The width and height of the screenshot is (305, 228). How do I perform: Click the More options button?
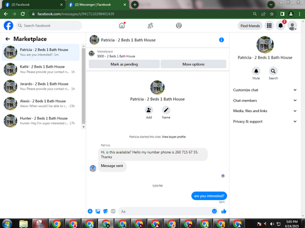coord(193,64)
